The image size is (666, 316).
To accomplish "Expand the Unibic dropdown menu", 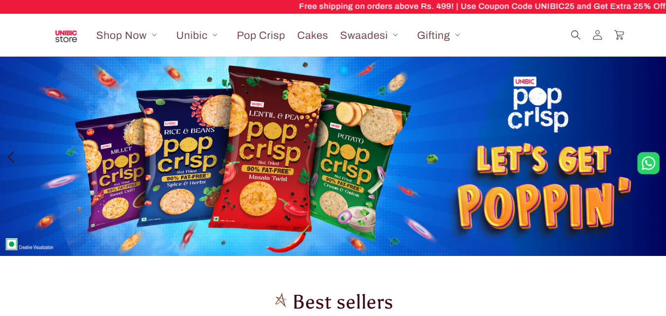I will point(197,35).
